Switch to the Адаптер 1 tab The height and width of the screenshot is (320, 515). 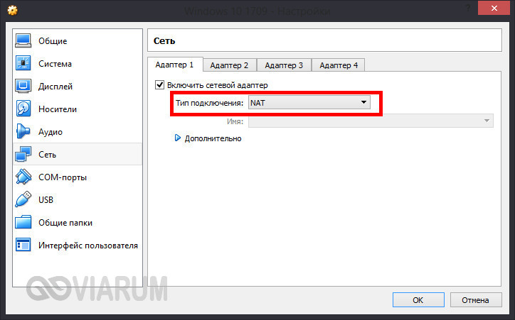pyautogui.click(x=175, y=65)
